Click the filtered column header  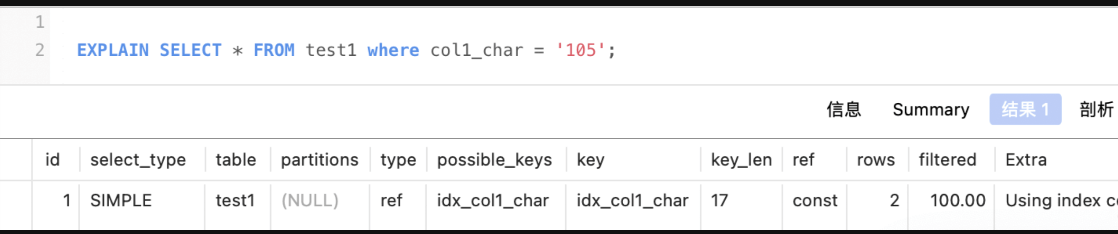click(947, 160)
